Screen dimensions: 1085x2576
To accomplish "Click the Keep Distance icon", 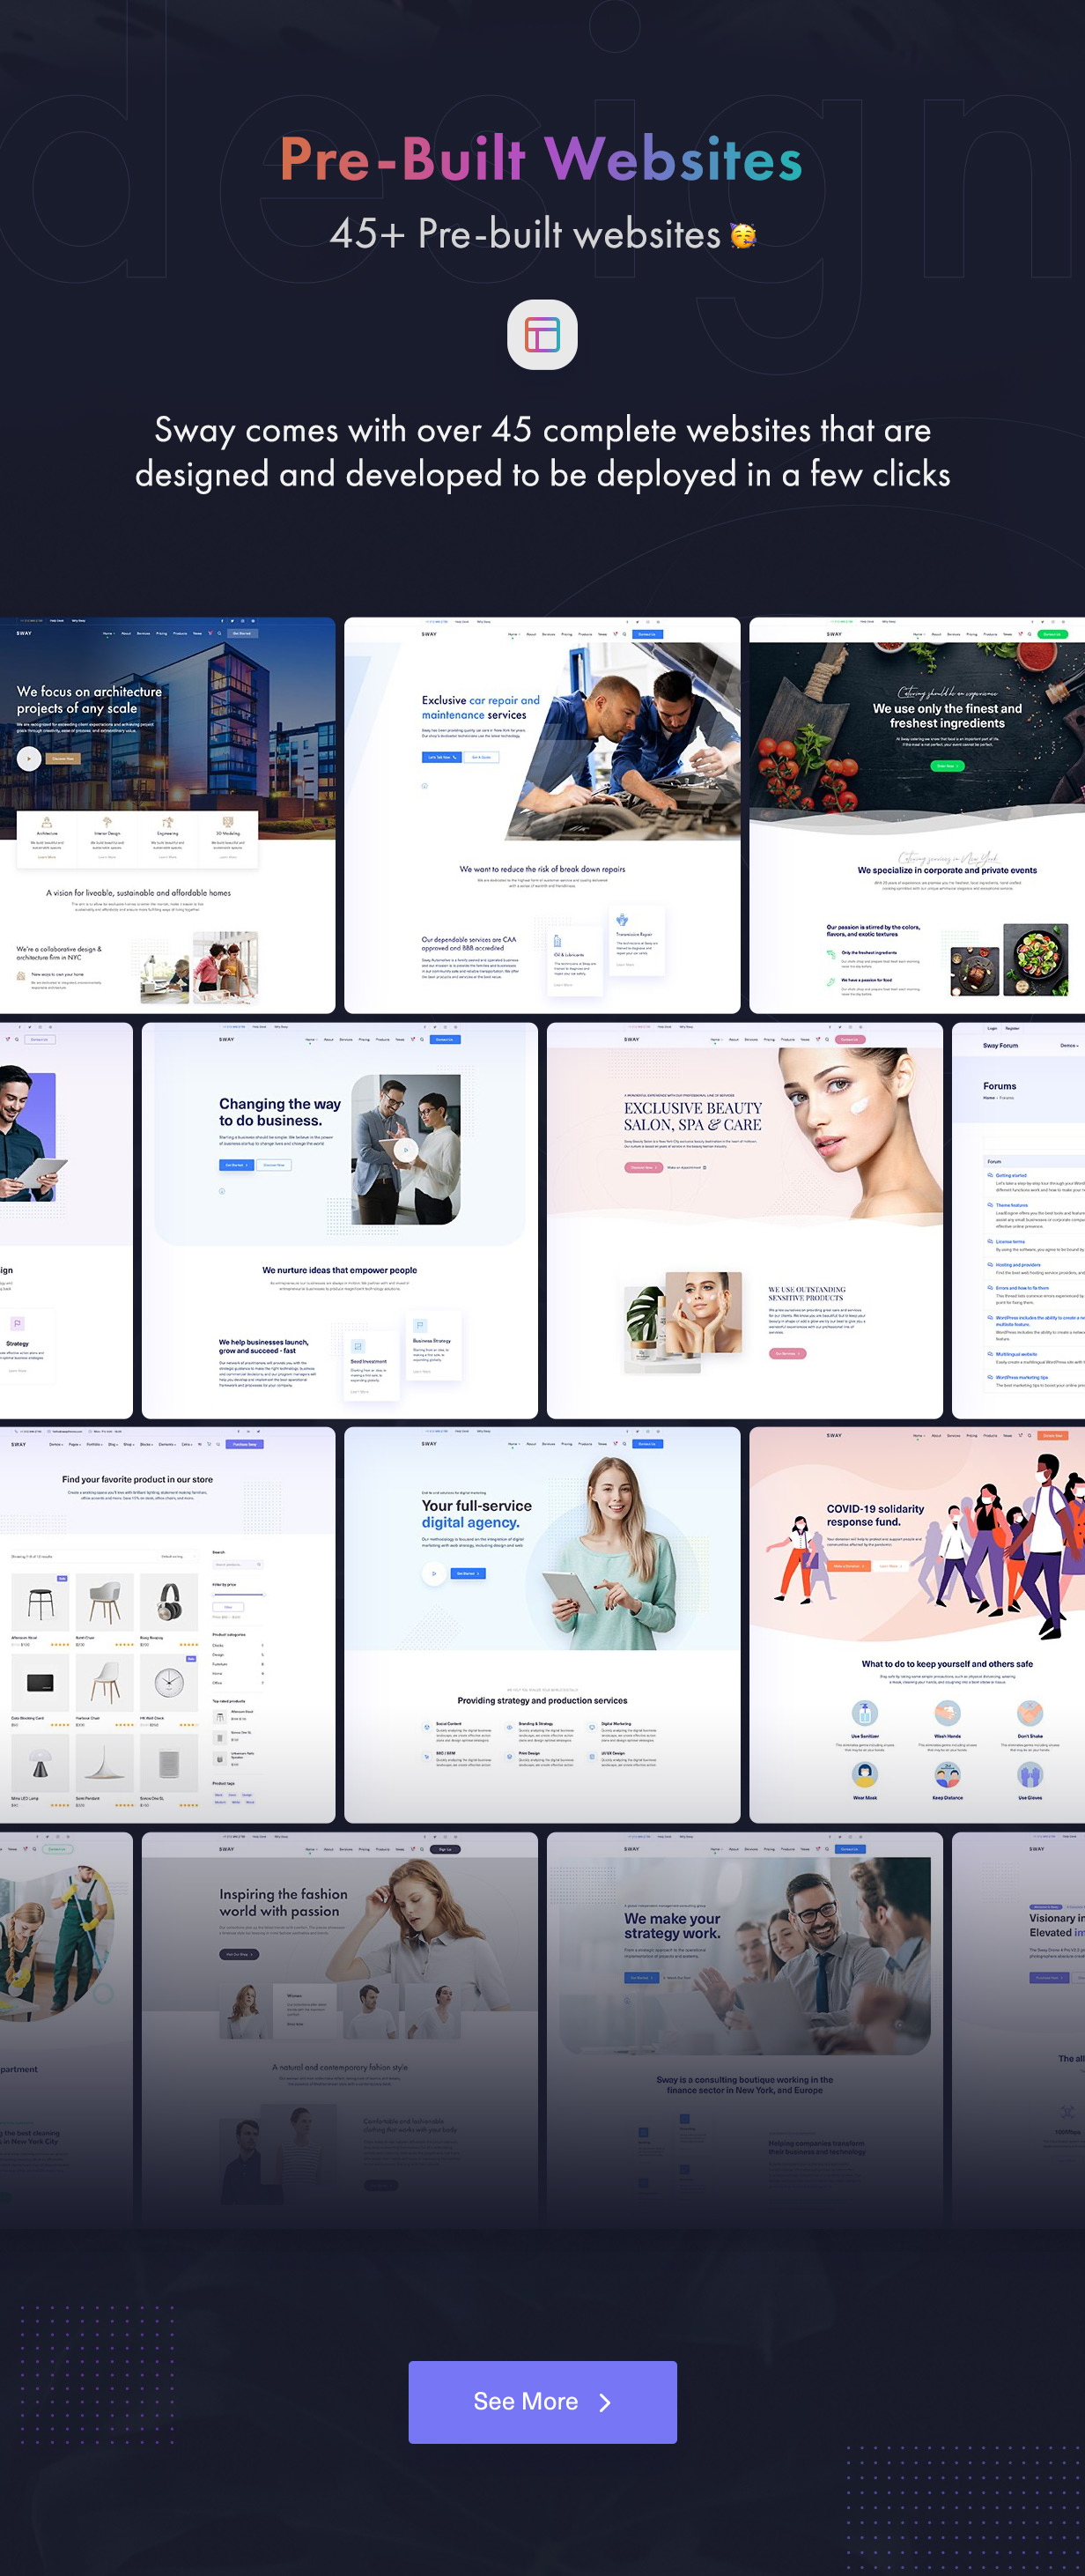I will click(947, 1775).
